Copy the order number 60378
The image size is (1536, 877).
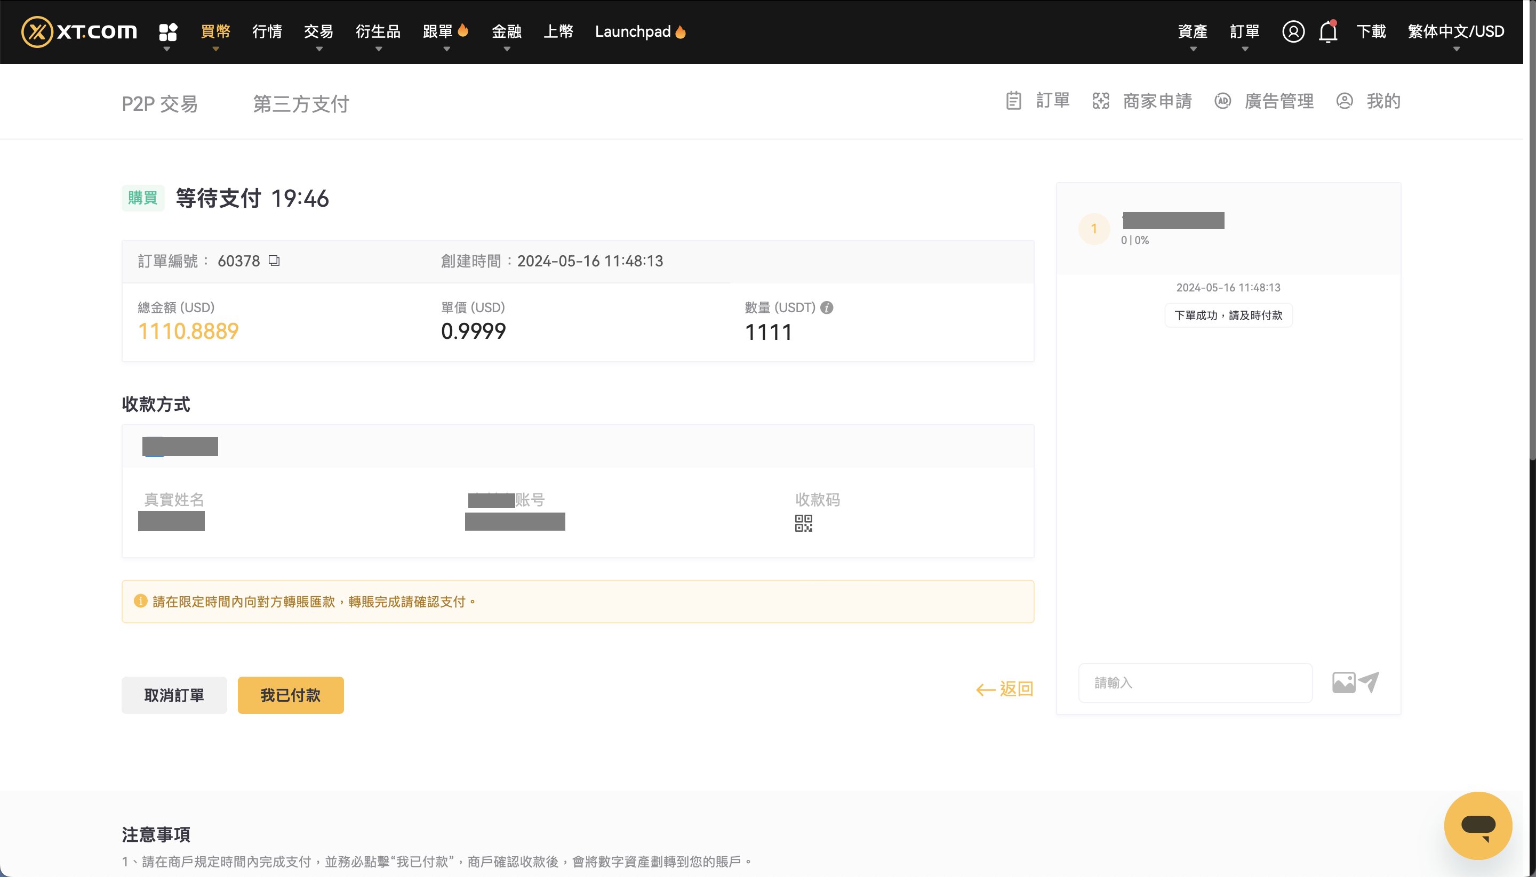[274, 260]
